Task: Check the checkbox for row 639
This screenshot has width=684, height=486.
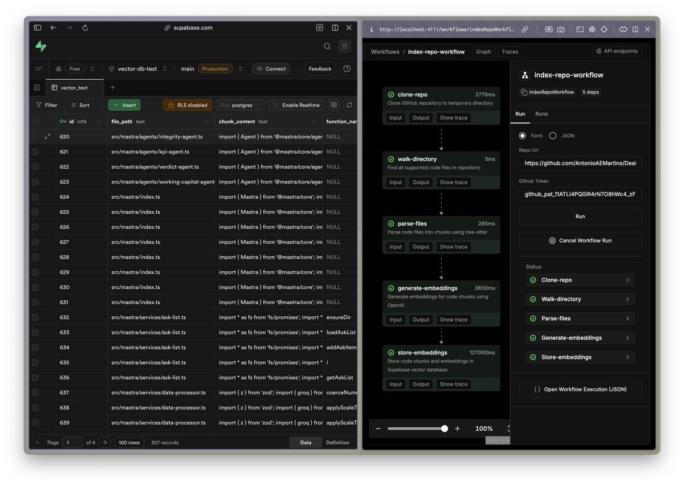Action: (x=35, y=423)
